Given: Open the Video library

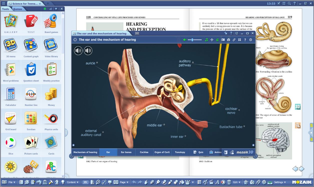Looking at the screenshot, I should 51,48.
